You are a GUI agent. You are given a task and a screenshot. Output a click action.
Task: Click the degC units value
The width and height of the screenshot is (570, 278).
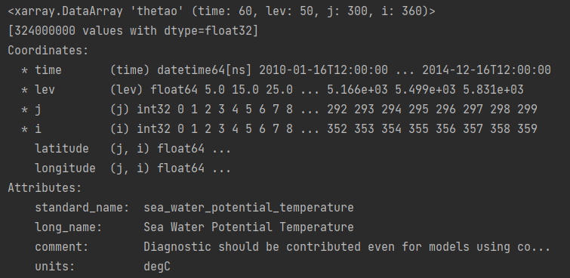point(157,267)
